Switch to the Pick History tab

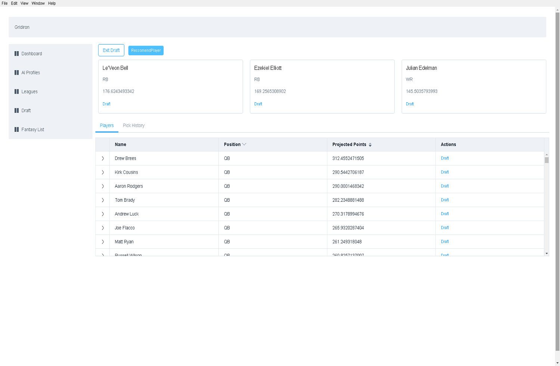point(134,125)
